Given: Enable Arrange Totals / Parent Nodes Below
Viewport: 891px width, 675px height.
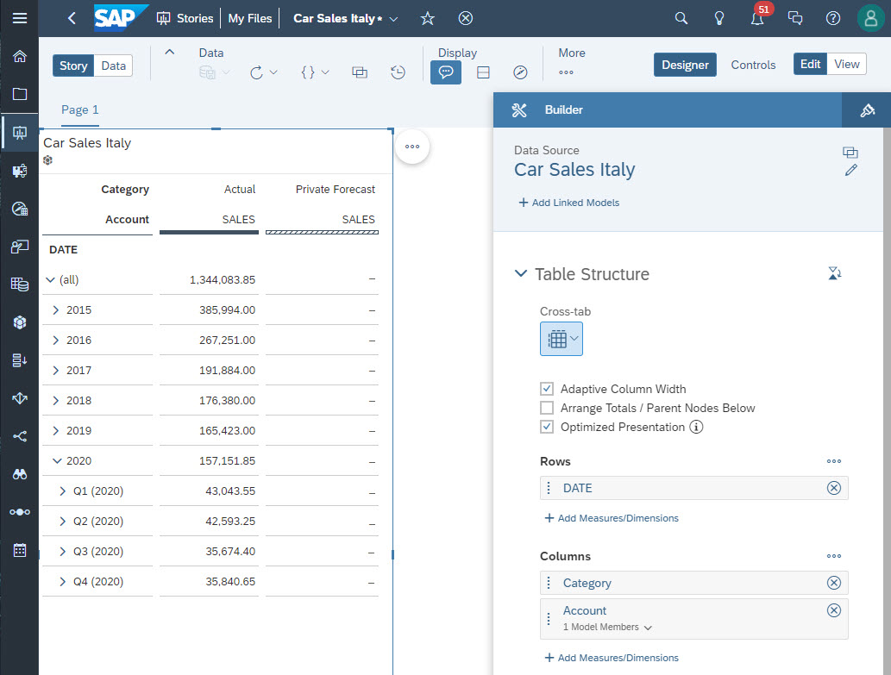Looking at the screenshot, I should 547,408.
